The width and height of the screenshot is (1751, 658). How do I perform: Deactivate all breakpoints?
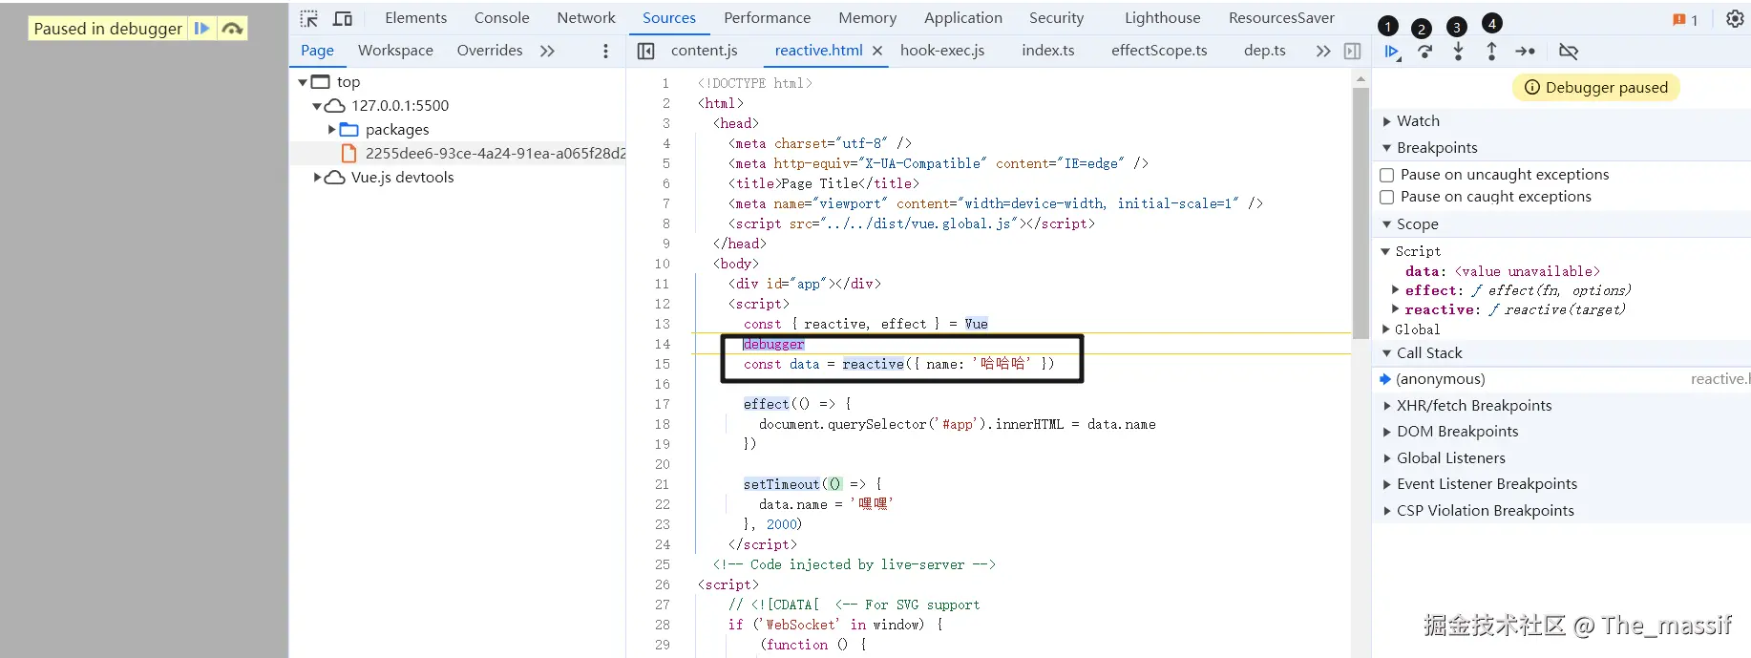pyautogui.click(x=1569, y=52)
